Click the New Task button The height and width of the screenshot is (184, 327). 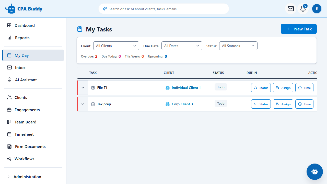(x=299, y=29)
